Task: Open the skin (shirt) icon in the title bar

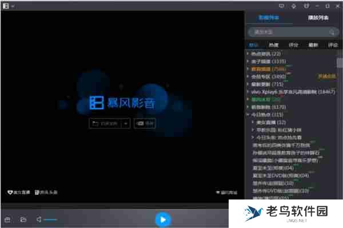Action: pos(306,6)
